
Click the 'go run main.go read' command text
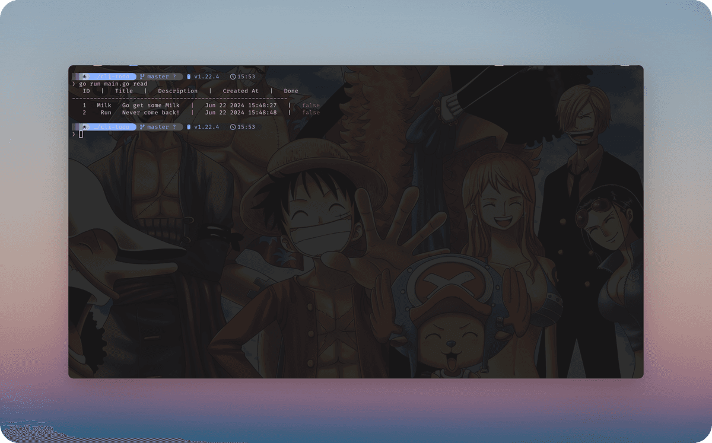coord(113,84)
